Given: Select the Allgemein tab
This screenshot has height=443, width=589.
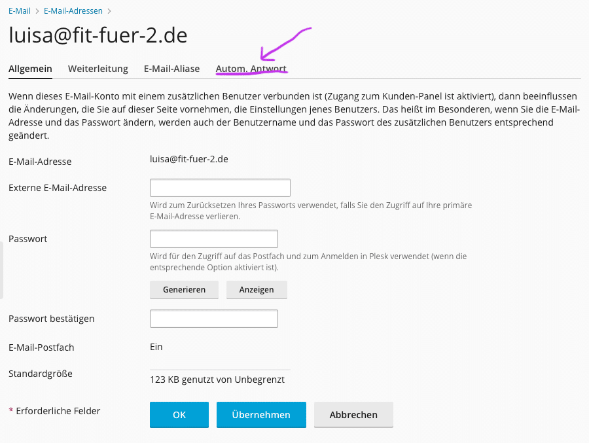Looking at the screenshot, I should point(30,69).
